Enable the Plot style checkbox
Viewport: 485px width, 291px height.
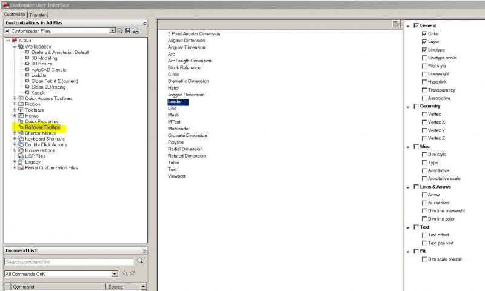pyautogui.click(x=424, y=66)
